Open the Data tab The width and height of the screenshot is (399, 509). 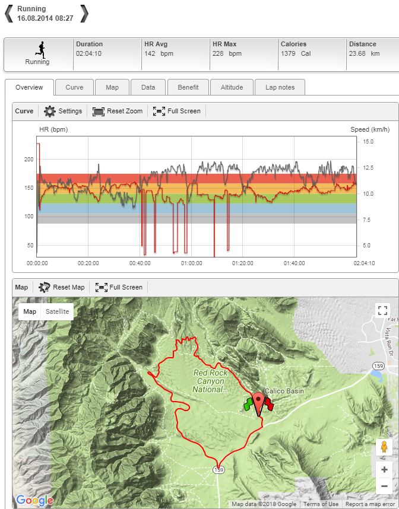[148, 87]
